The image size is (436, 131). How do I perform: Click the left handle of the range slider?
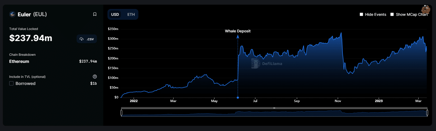tap(121, 113)
